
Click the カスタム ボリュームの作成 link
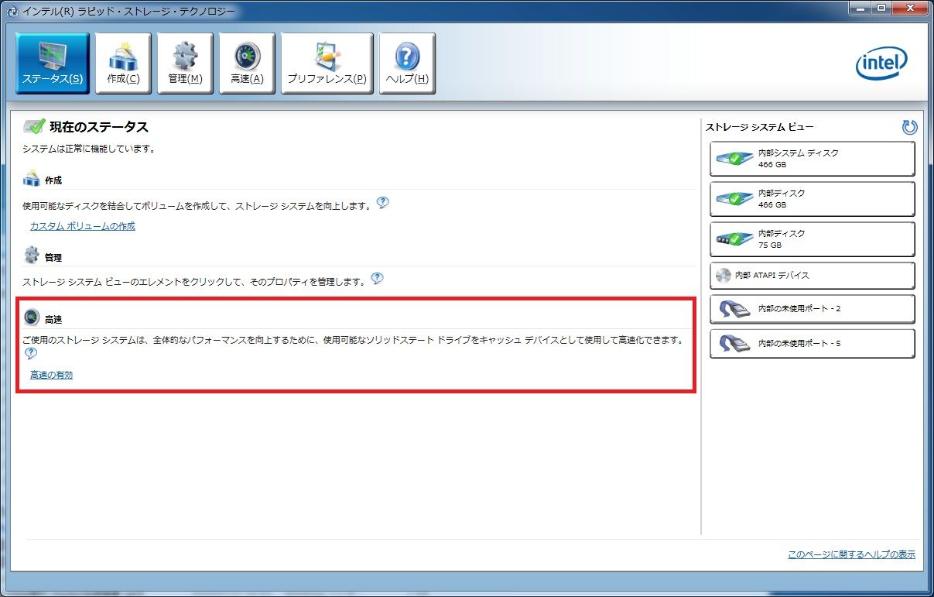82,226
